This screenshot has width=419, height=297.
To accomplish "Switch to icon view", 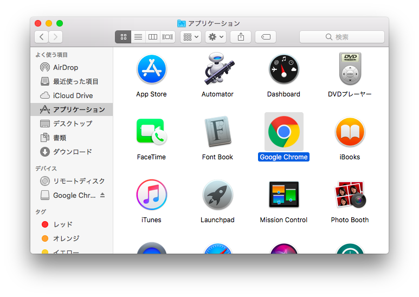I will [123, 37].
